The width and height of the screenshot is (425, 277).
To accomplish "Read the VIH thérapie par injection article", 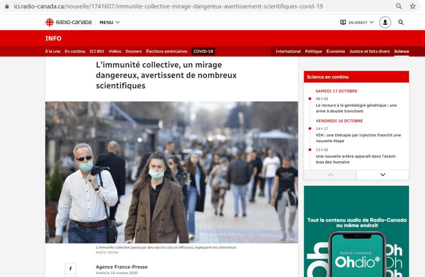I will pyautogui.click(x=358, y=138).
